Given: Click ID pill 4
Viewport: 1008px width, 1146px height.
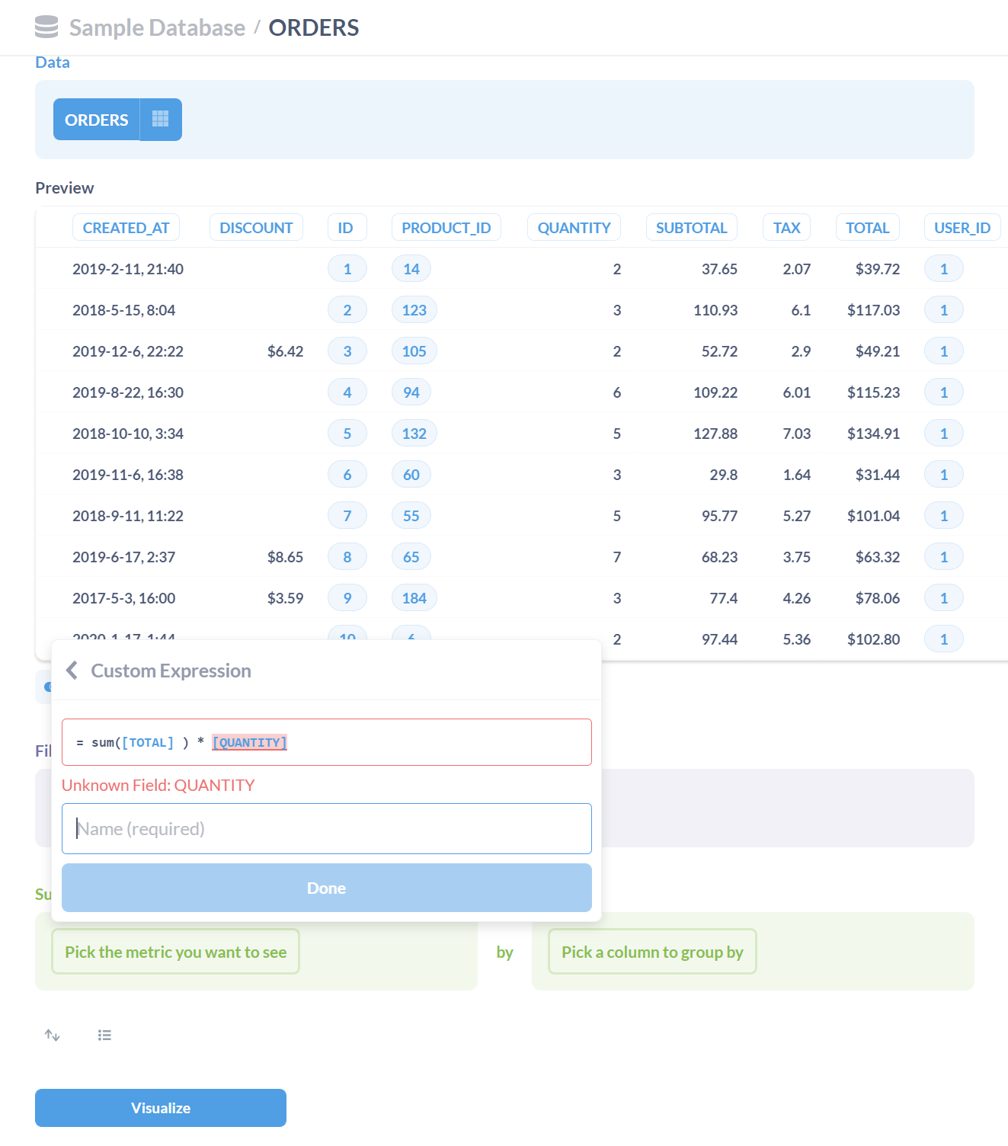Looking at the screenshot, I should point(347,392).
